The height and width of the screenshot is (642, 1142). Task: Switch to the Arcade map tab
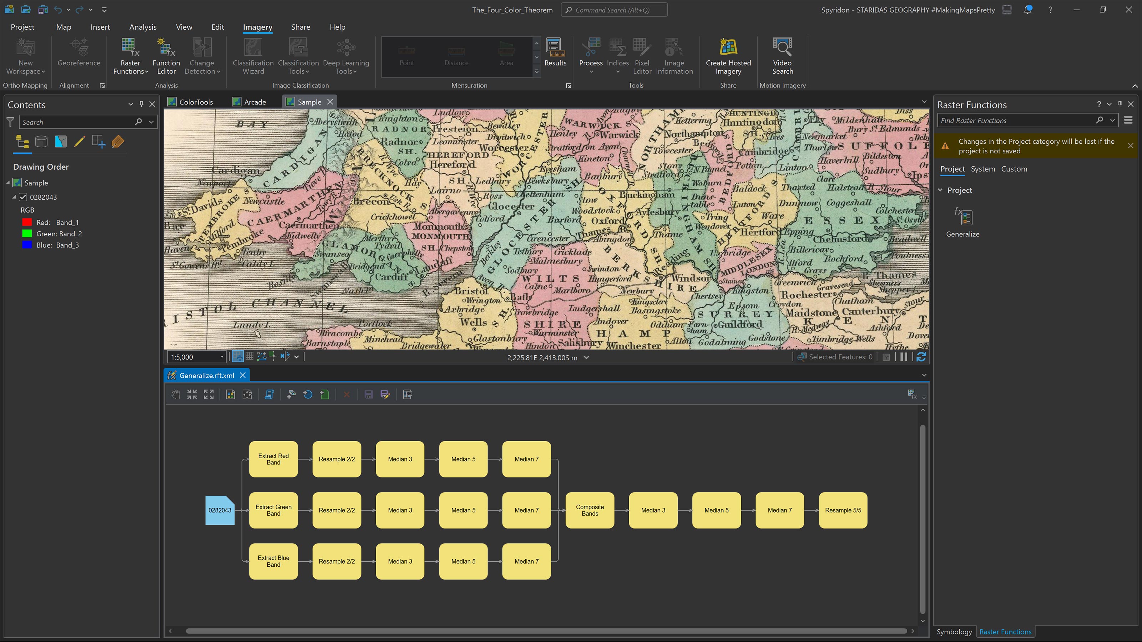click(x=254, y=101)
